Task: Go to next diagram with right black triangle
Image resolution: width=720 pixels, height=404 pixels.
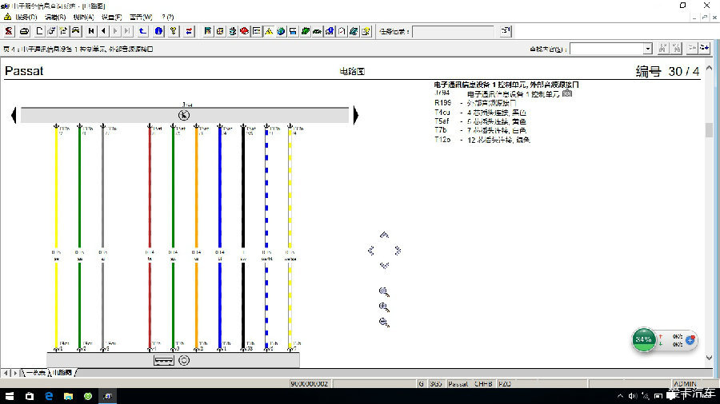Action: 356,115
